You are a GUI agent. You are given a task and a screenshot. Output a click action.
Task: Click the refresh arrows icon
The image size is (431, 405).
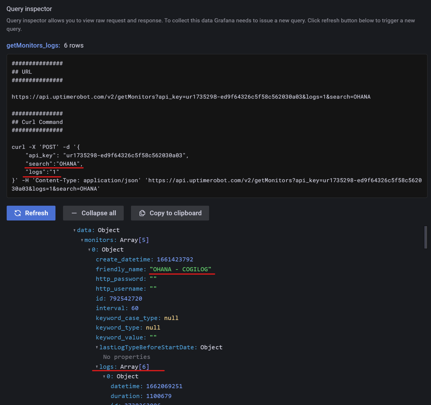point(18,213)
